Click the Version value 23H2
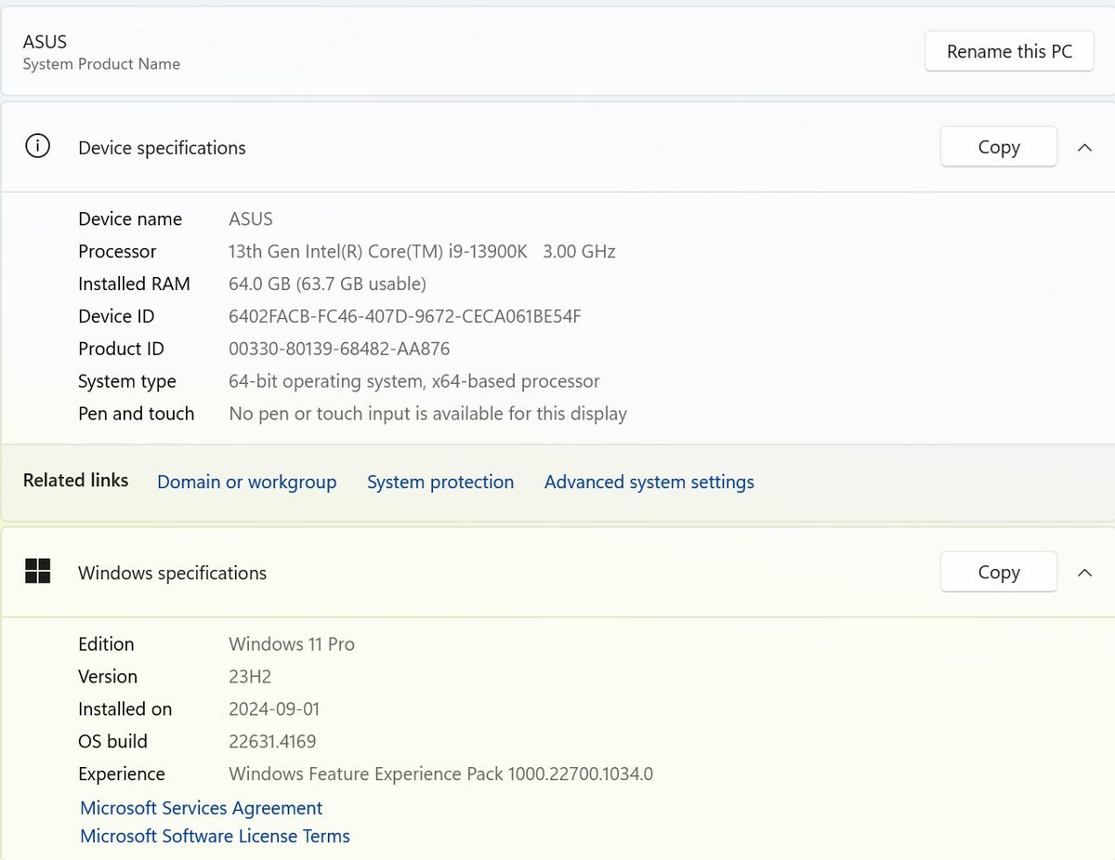 pyautogui.click(x=250, y=676)
